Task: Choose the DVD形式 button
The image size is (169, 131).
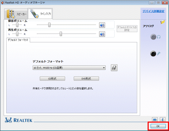Action: 86,79
